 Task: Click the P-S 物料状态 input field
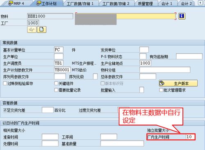click(143, 56)
